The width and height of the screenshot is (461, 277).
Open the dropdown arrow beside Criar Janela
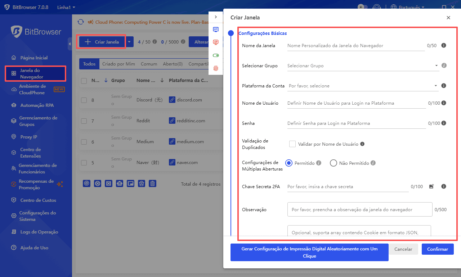pyautogui.click(x=130, y=42)
